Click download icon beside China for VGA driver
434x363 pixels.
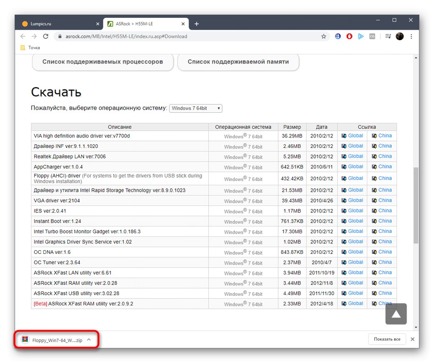click(374, 200)
